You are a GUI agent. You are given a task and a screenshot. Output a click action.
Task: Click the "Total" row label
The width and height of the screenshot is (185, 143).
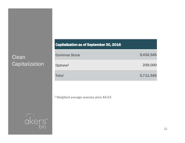[59, 75]
